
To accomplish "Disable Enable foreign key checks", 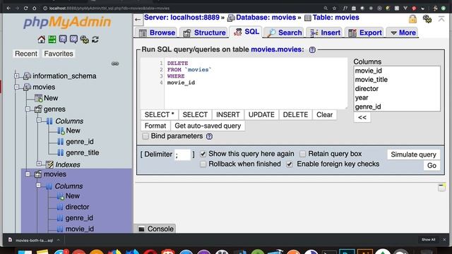I will click(x=290, y=164).
